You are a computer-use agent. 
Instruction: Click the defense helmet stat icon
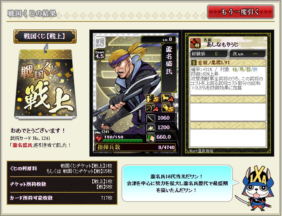pyautogui.click(x=151, y=128)
